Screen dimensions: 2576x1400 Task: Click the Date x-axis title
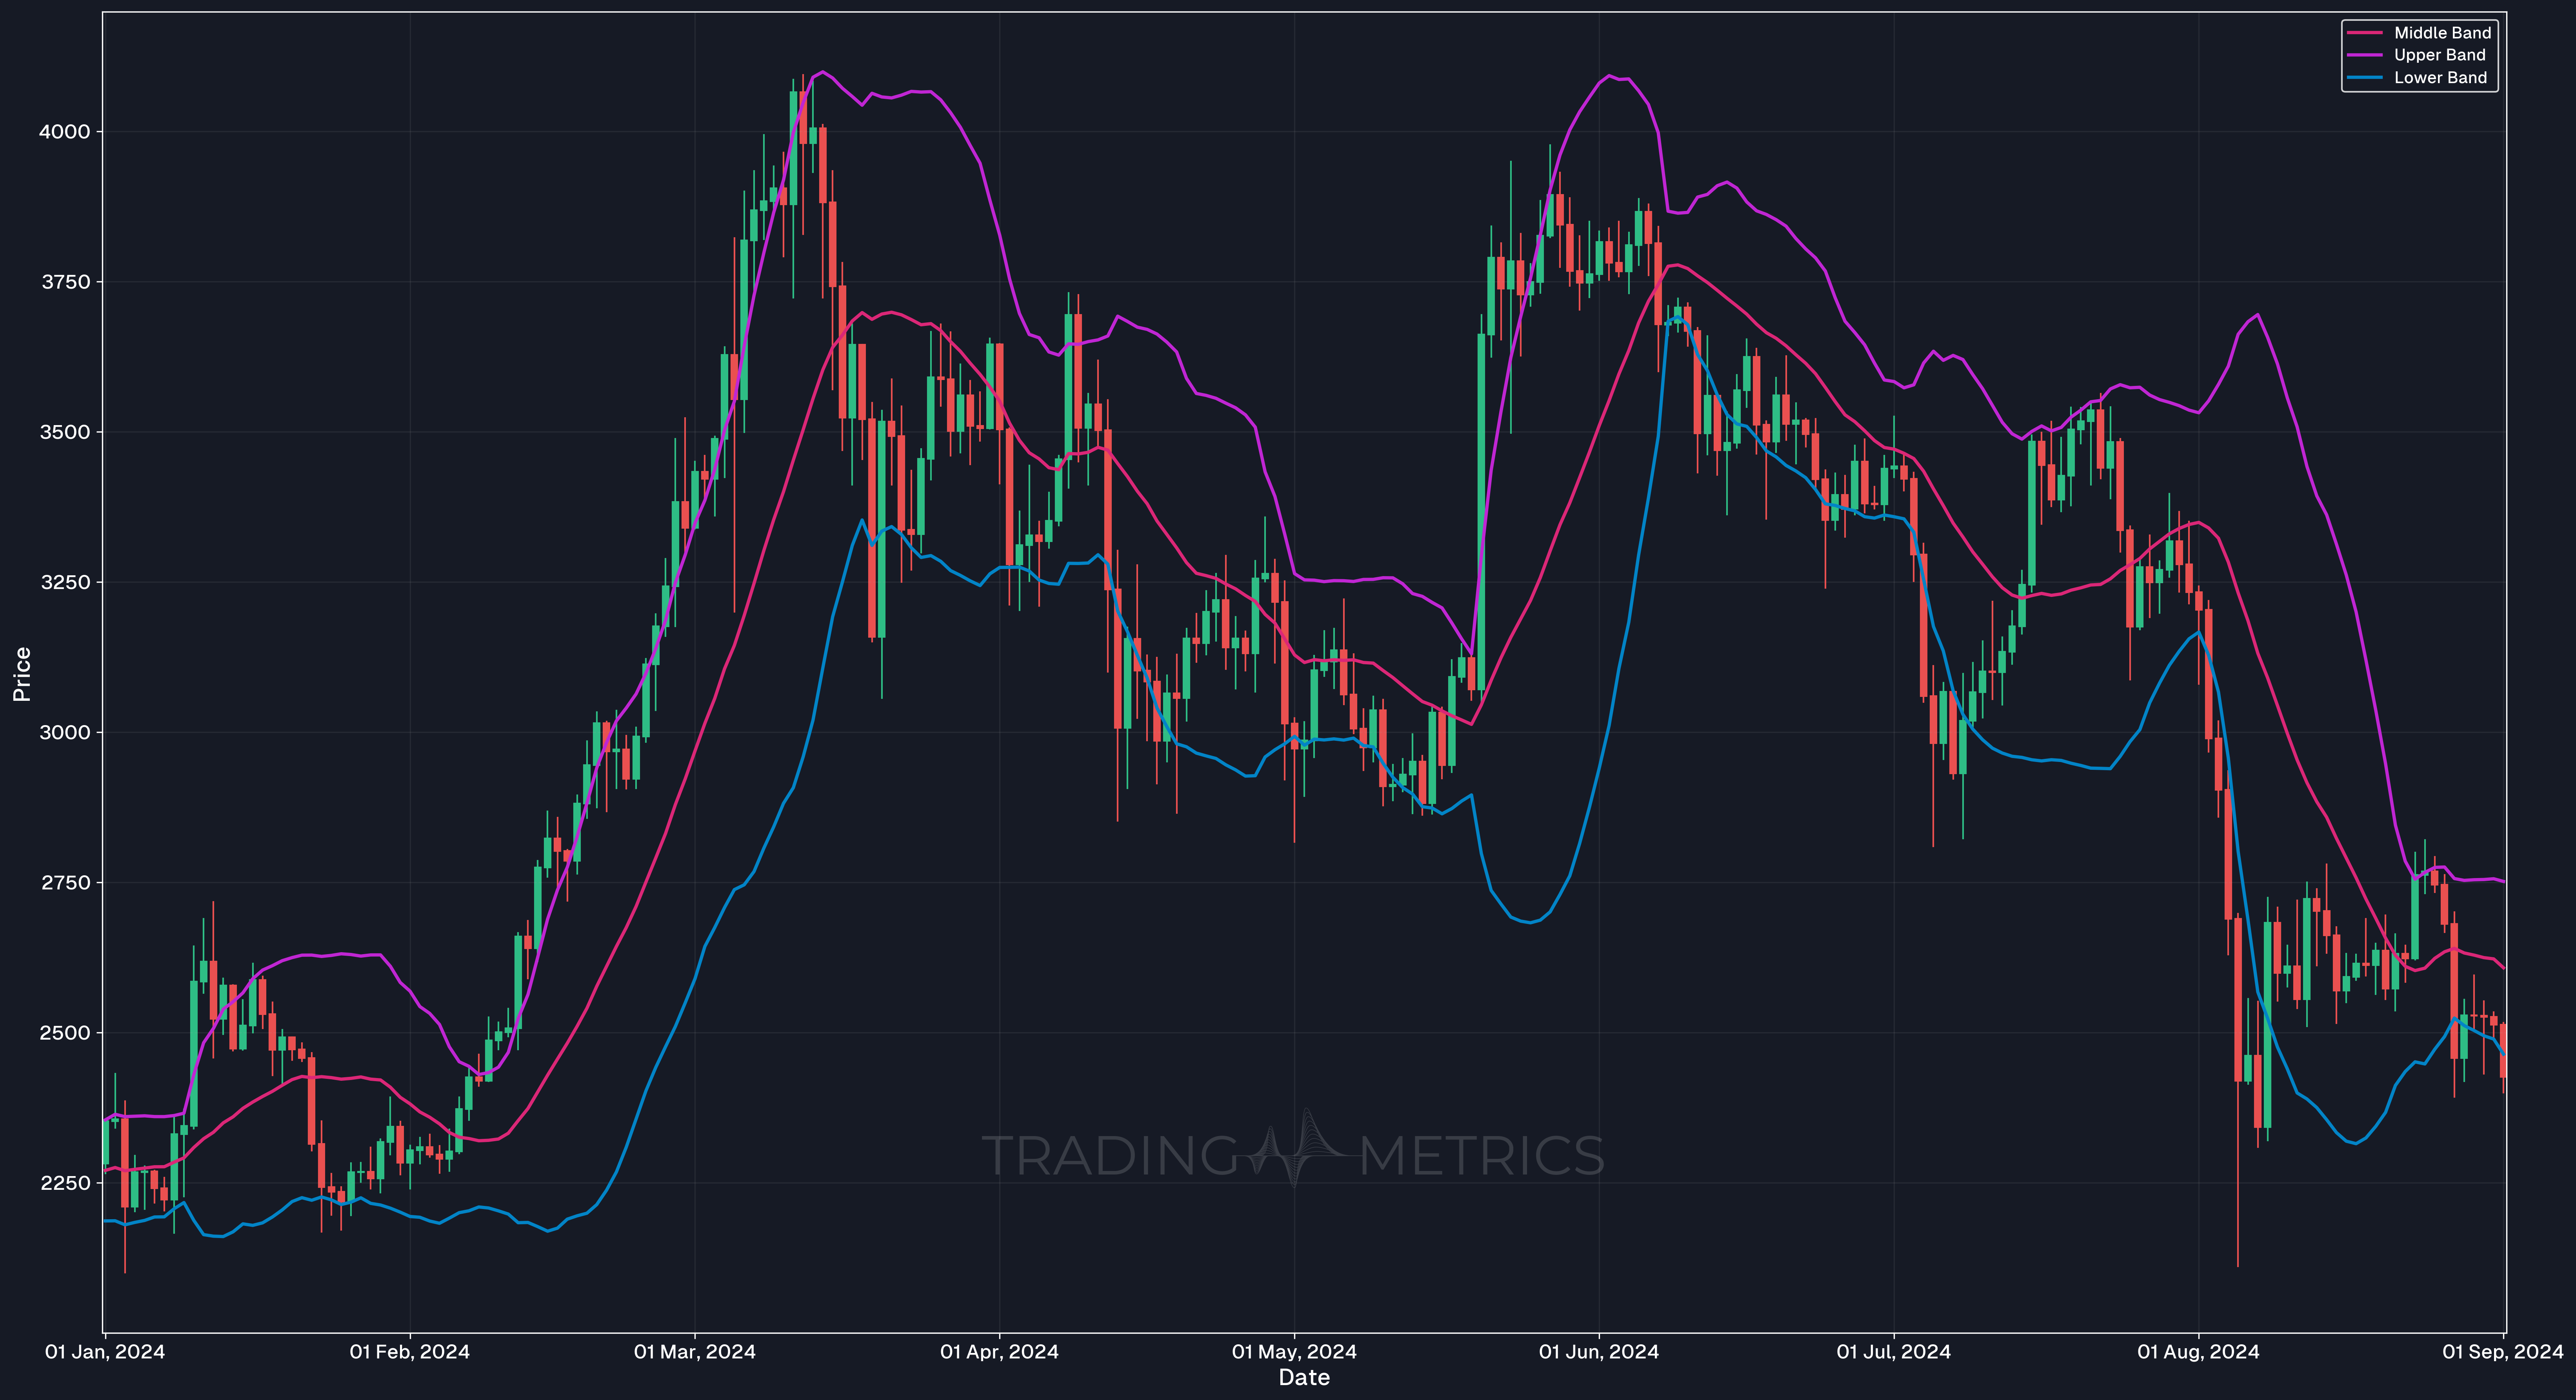pos(1304,1378)
